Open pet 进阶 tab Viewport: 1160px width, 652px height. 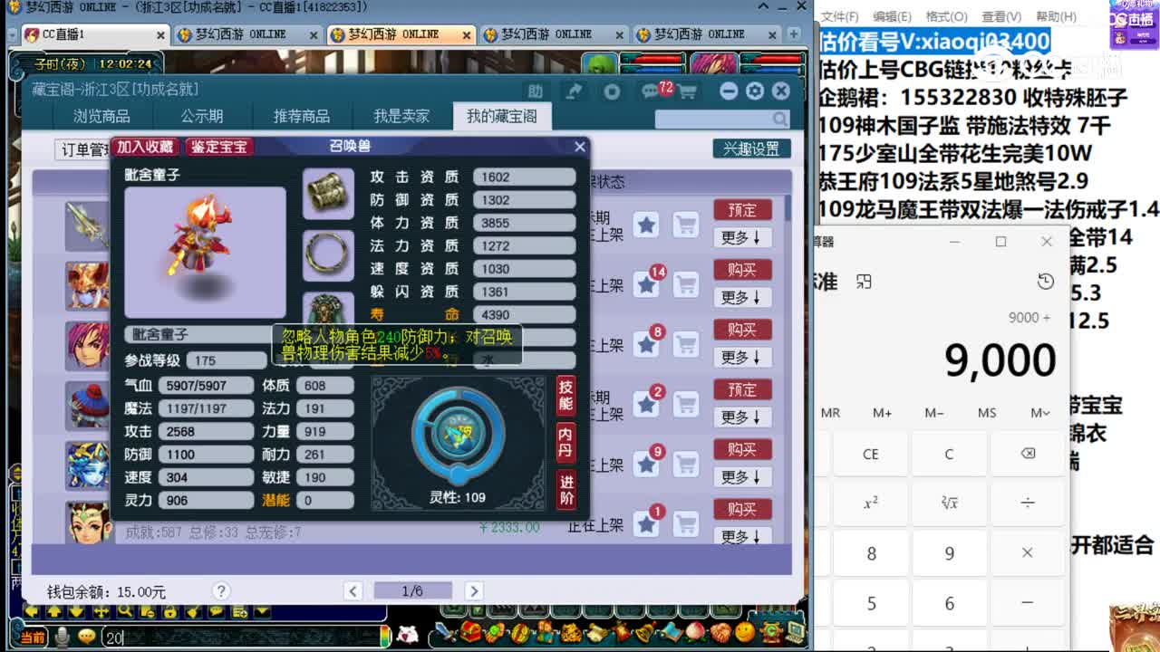point(565,490)
